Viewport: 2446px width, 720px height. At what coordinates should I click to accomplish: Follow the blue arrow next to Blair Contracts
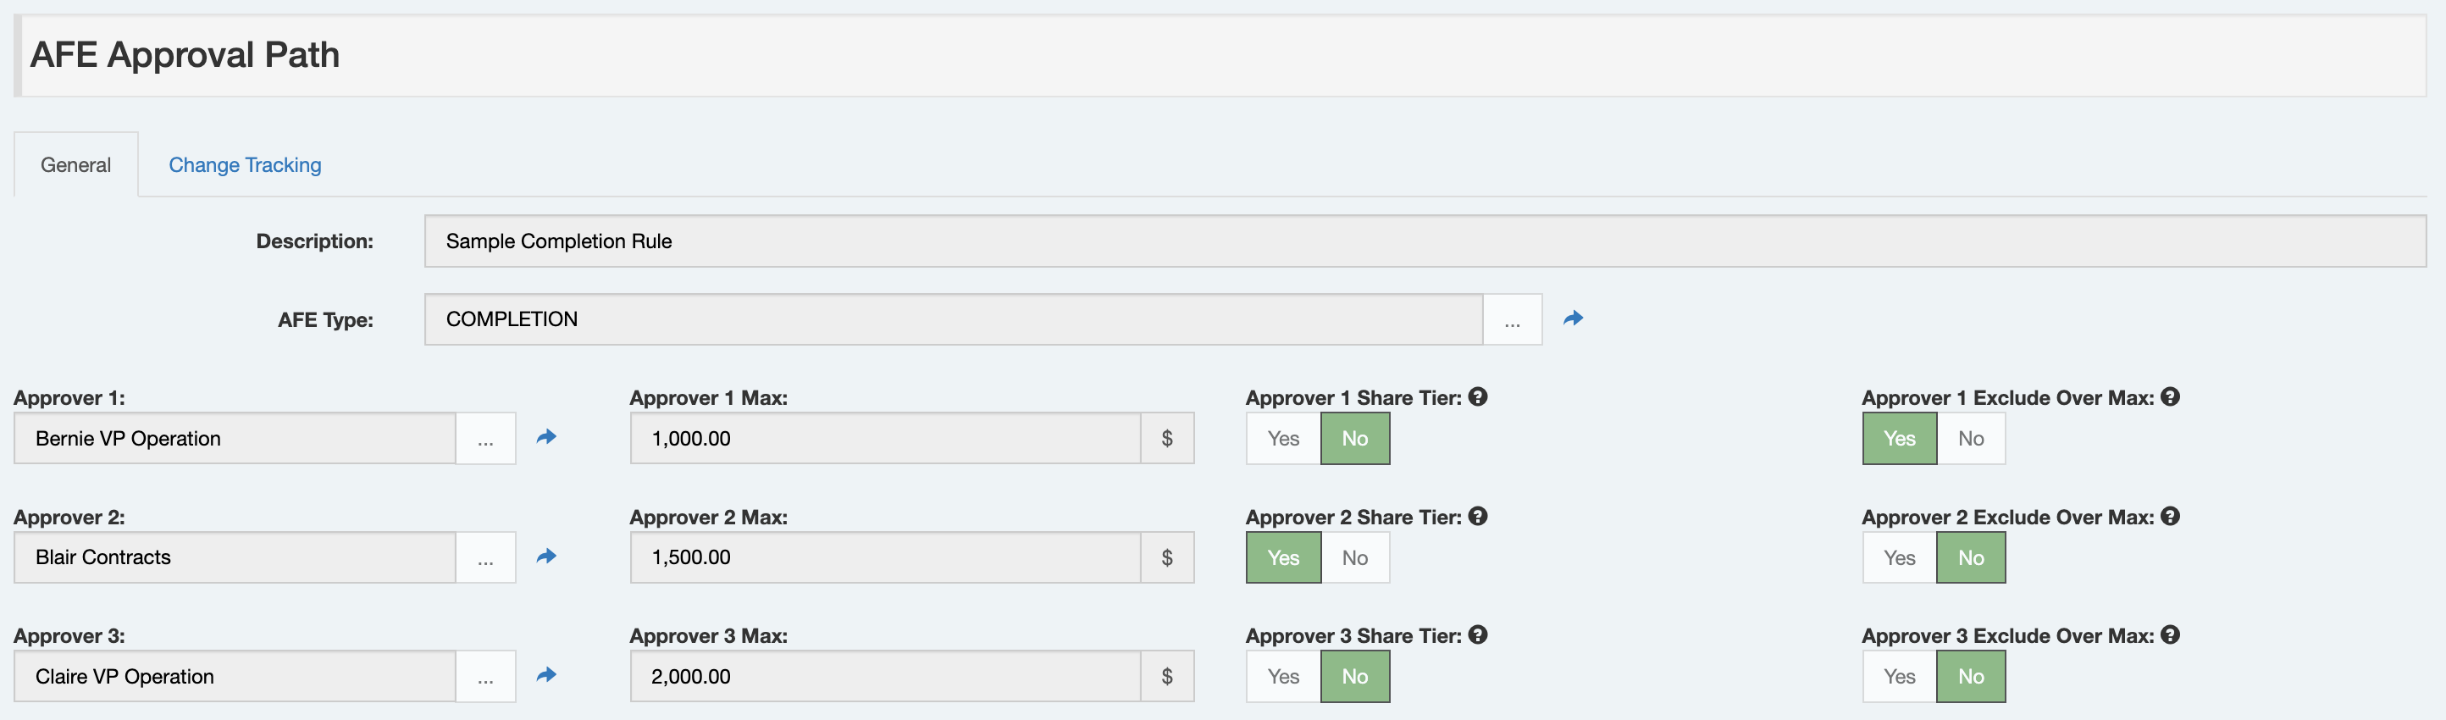546,557
